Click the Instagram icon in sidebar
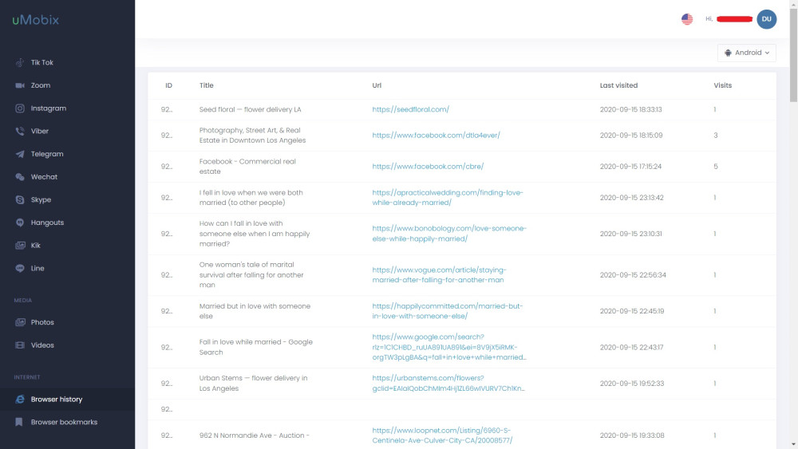The image size is (798, 449). 20,108
